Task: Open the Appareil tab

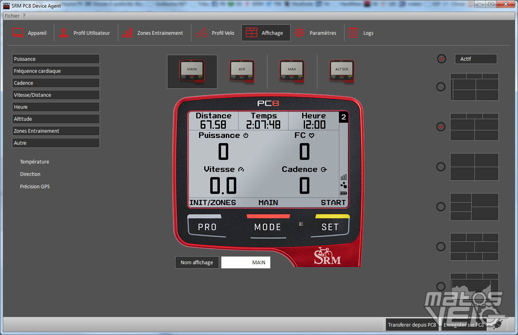Action: [x=29, y=33]
